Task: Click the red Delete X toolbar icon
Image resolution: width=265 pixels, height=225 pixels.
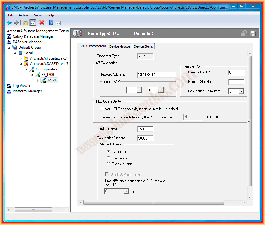Action: (42, 22)
